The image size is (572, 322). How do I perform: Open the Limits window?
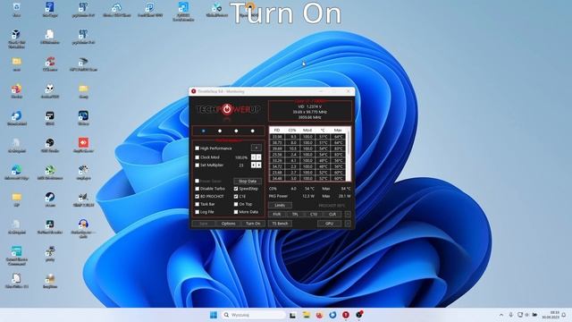coord(280,205)
